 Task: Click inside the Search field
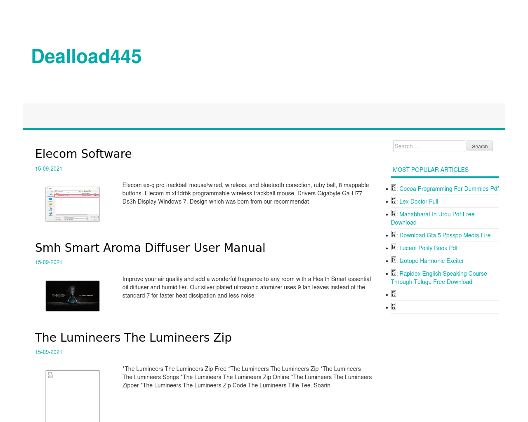coord(429,146)
